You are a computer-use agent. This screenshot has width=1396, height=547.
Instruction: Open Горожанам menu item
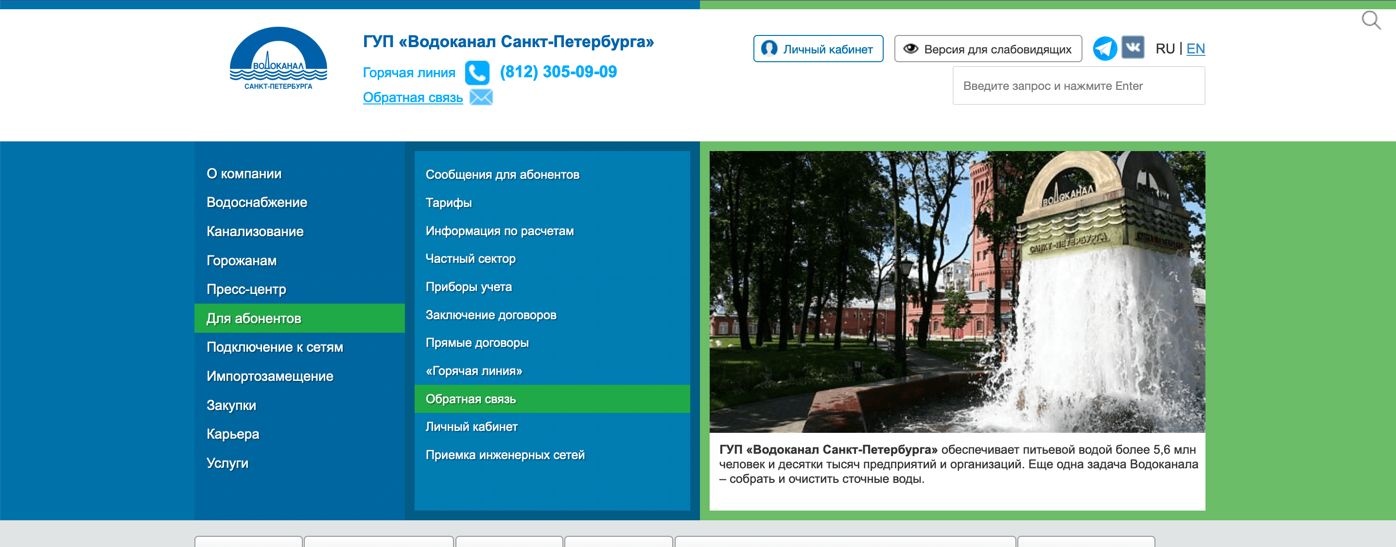pyautogui.click(x=241, y=260)
